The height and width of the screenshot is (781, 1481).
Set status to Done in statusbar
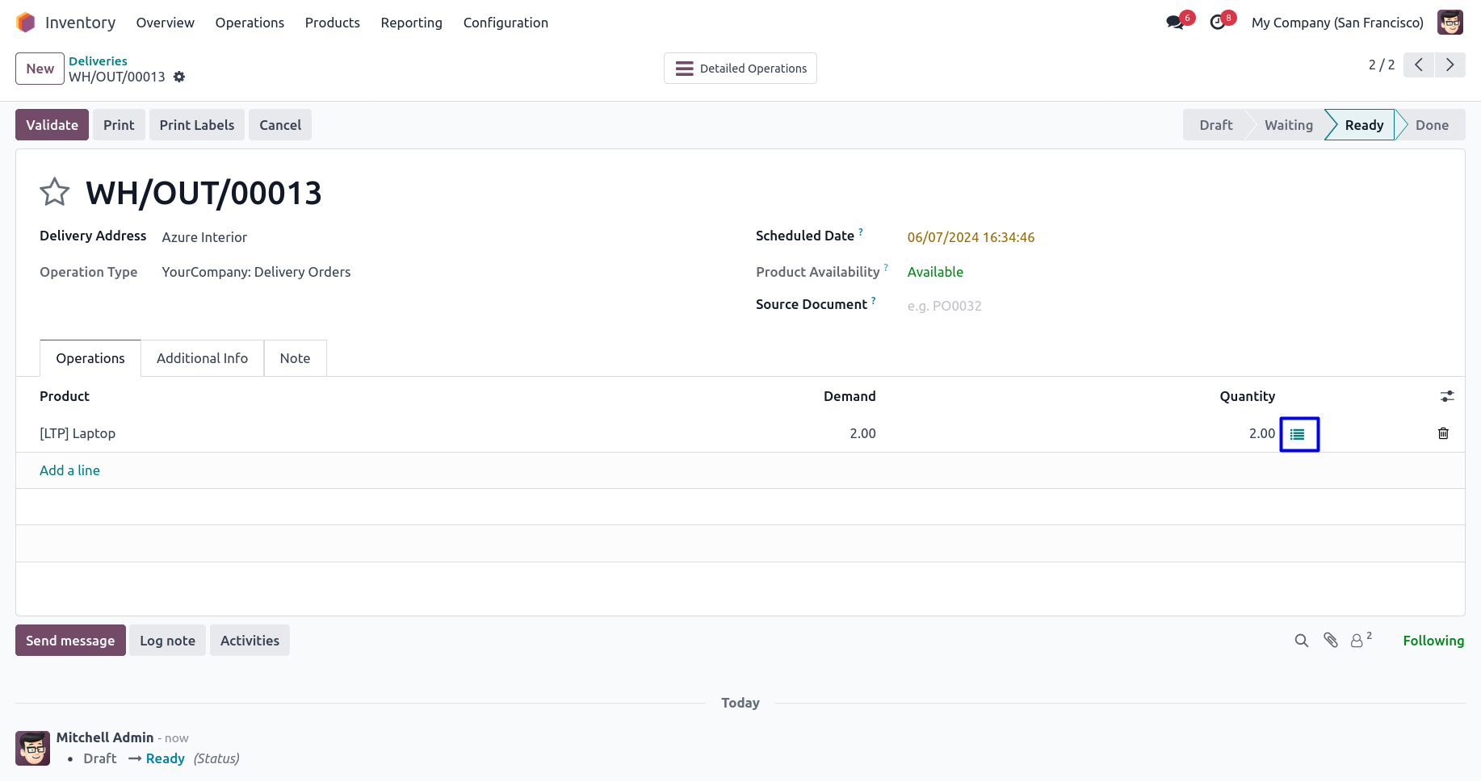point(1431,125)
